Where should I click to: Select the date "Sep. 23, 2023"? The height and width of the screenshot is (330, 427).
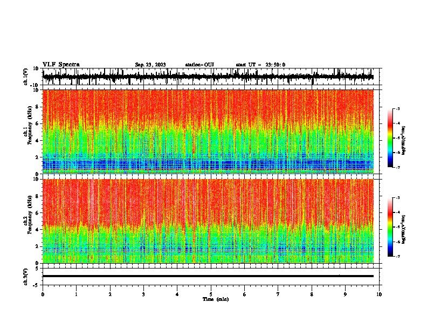point(150,65)
